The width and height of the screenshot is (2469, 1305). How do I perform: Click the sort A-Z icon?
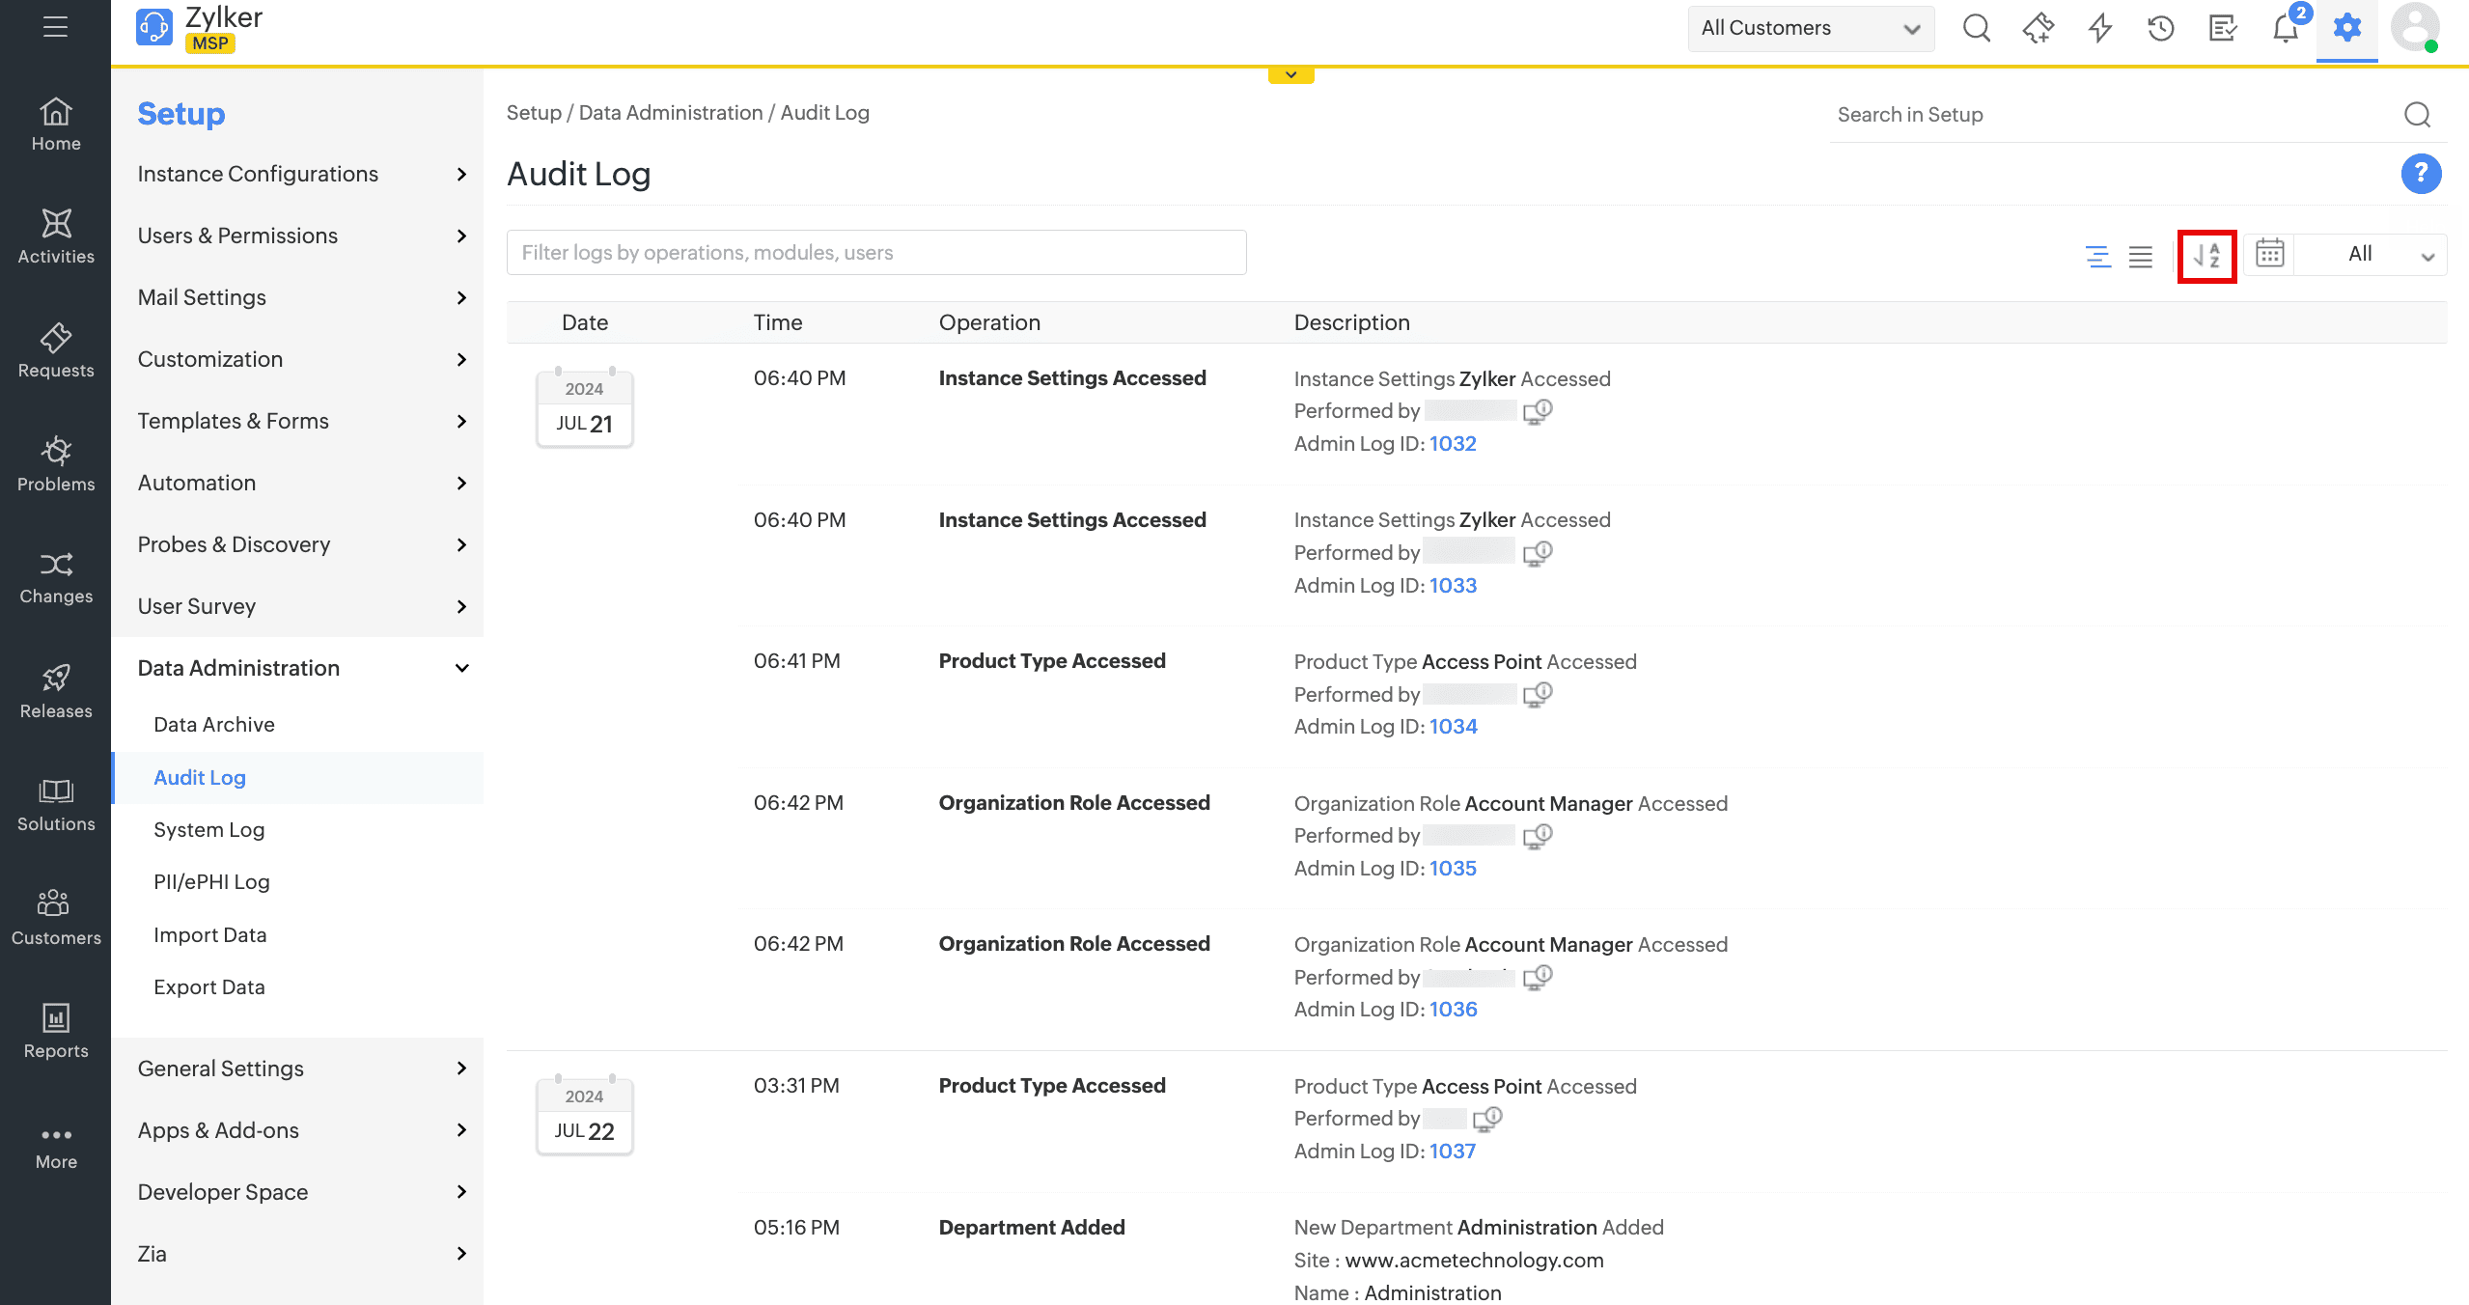(2206, 256)
